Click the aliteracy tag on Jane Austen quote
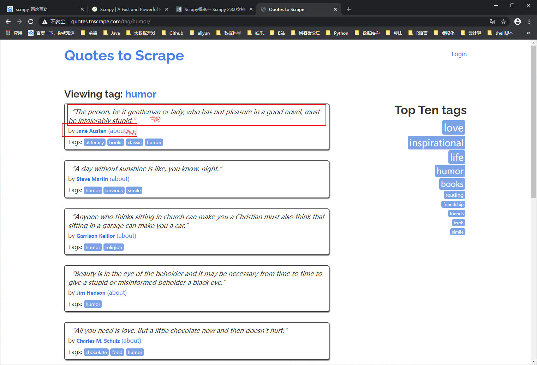The height and width of the screenshot is (365, 537). 95,142
